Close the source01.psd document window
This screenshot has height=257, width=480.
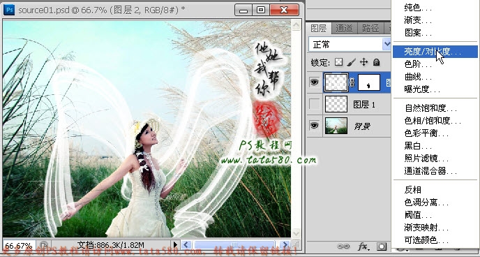[285, 10]
